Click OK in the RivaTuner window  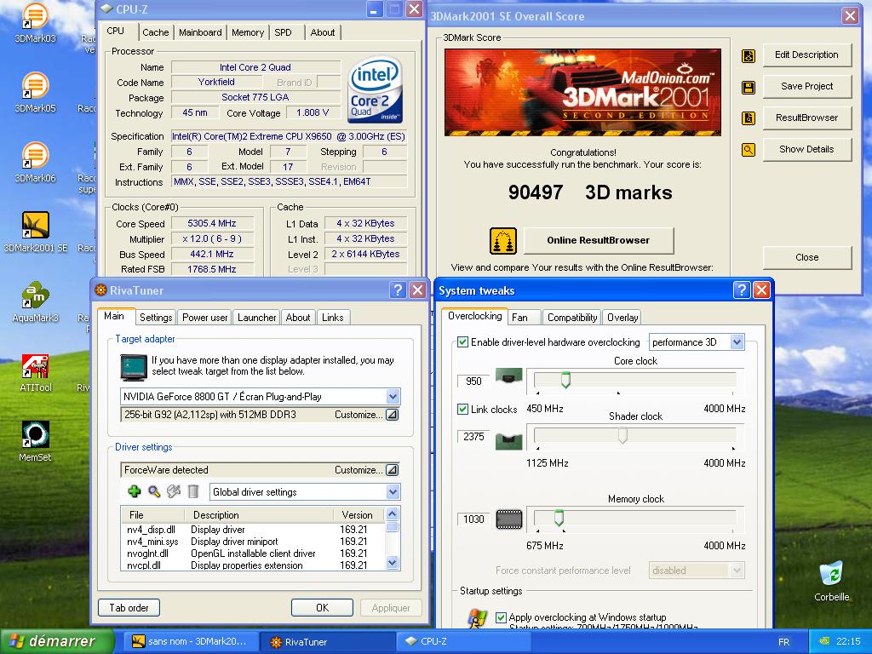pos(322,608)
